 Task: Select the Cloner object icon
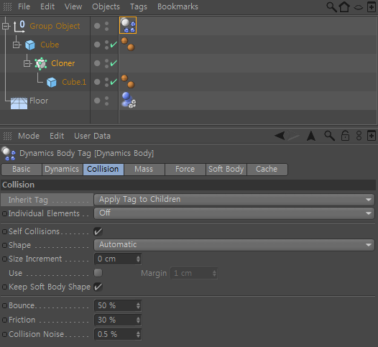[41, 64]
